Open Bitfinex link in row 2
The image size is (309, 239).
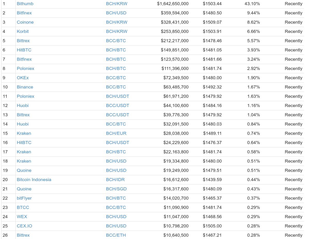pos(24,13)
